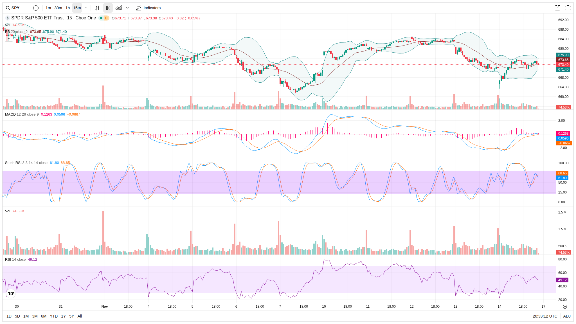Open chart settings gear near time axis
Image resolution: width=576 pixels, height=324 pixels.
[565, 307]
